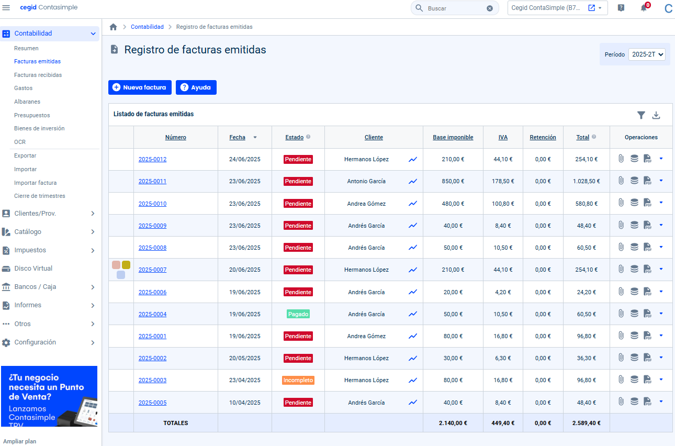Open the filter funnel icon in list header
The width and height of the screenshot is (675, 446).
point(641,115)
